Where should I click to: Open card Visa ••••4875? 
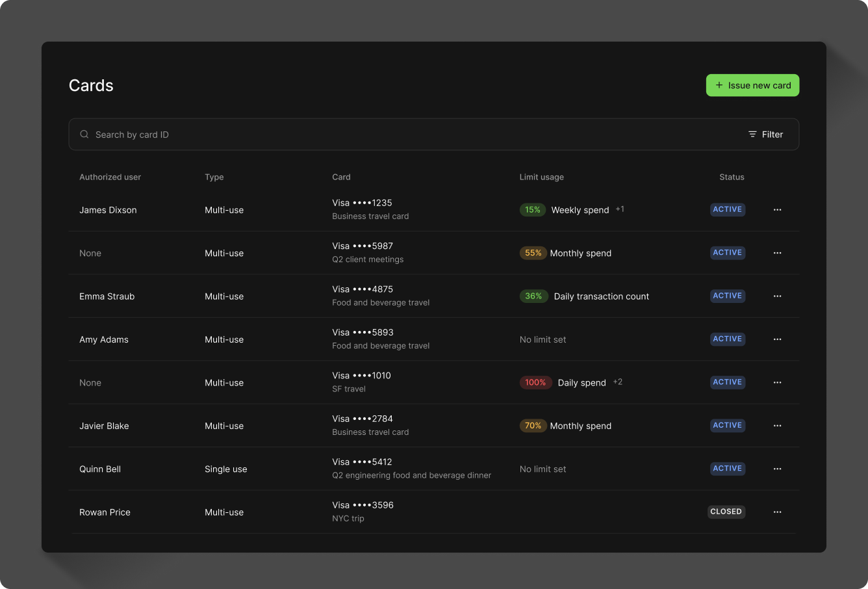pyautogui.click(x=363, y=289)
